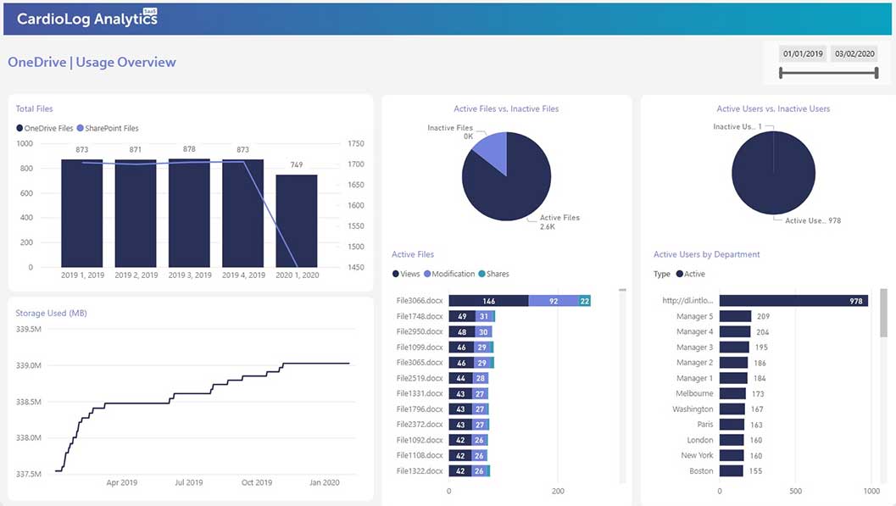896x506 pixels.
Task: Click the Active Users by Department scrollbar thumb
Action: [883, 313]
